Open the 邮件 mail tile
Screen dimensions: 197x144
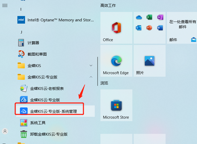[182, 28]
